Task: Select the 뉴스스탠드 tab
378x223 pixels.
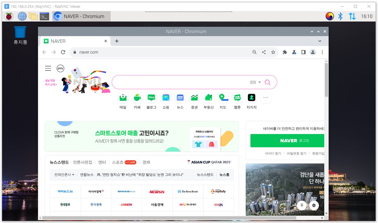Action: (x=59, y=162)
